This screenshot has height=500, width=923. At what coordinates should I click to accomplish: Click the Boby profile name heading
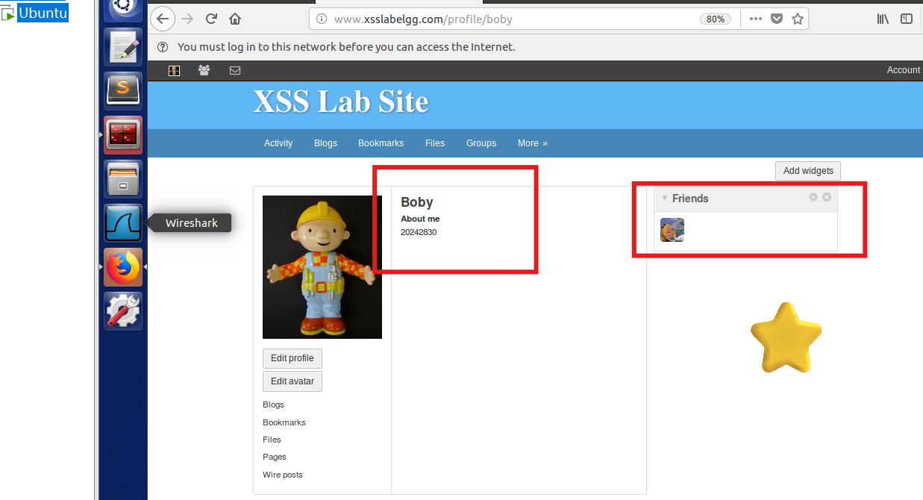pos(417,202)
